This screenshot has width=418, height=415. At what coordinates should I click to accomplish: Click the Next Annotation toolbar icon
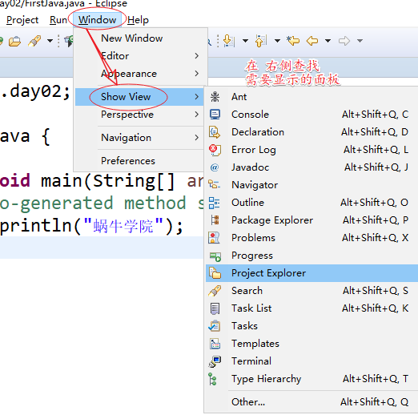coord(229,41)
